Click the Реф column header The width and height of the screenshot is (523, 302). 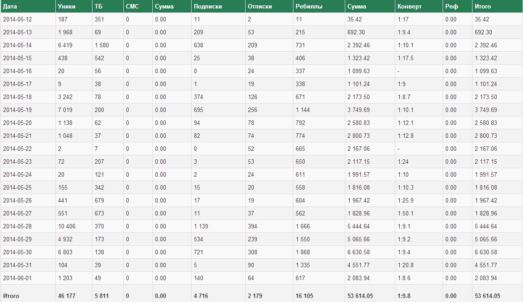(x=452, y=7)
